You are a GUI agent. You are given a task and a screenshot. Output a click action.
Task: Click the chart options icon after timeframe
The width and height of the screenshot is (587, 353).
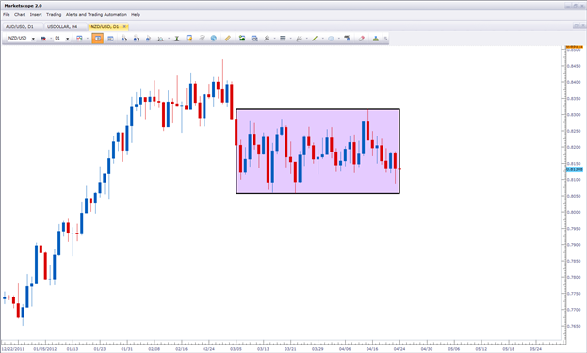click(x=79, y=39)
